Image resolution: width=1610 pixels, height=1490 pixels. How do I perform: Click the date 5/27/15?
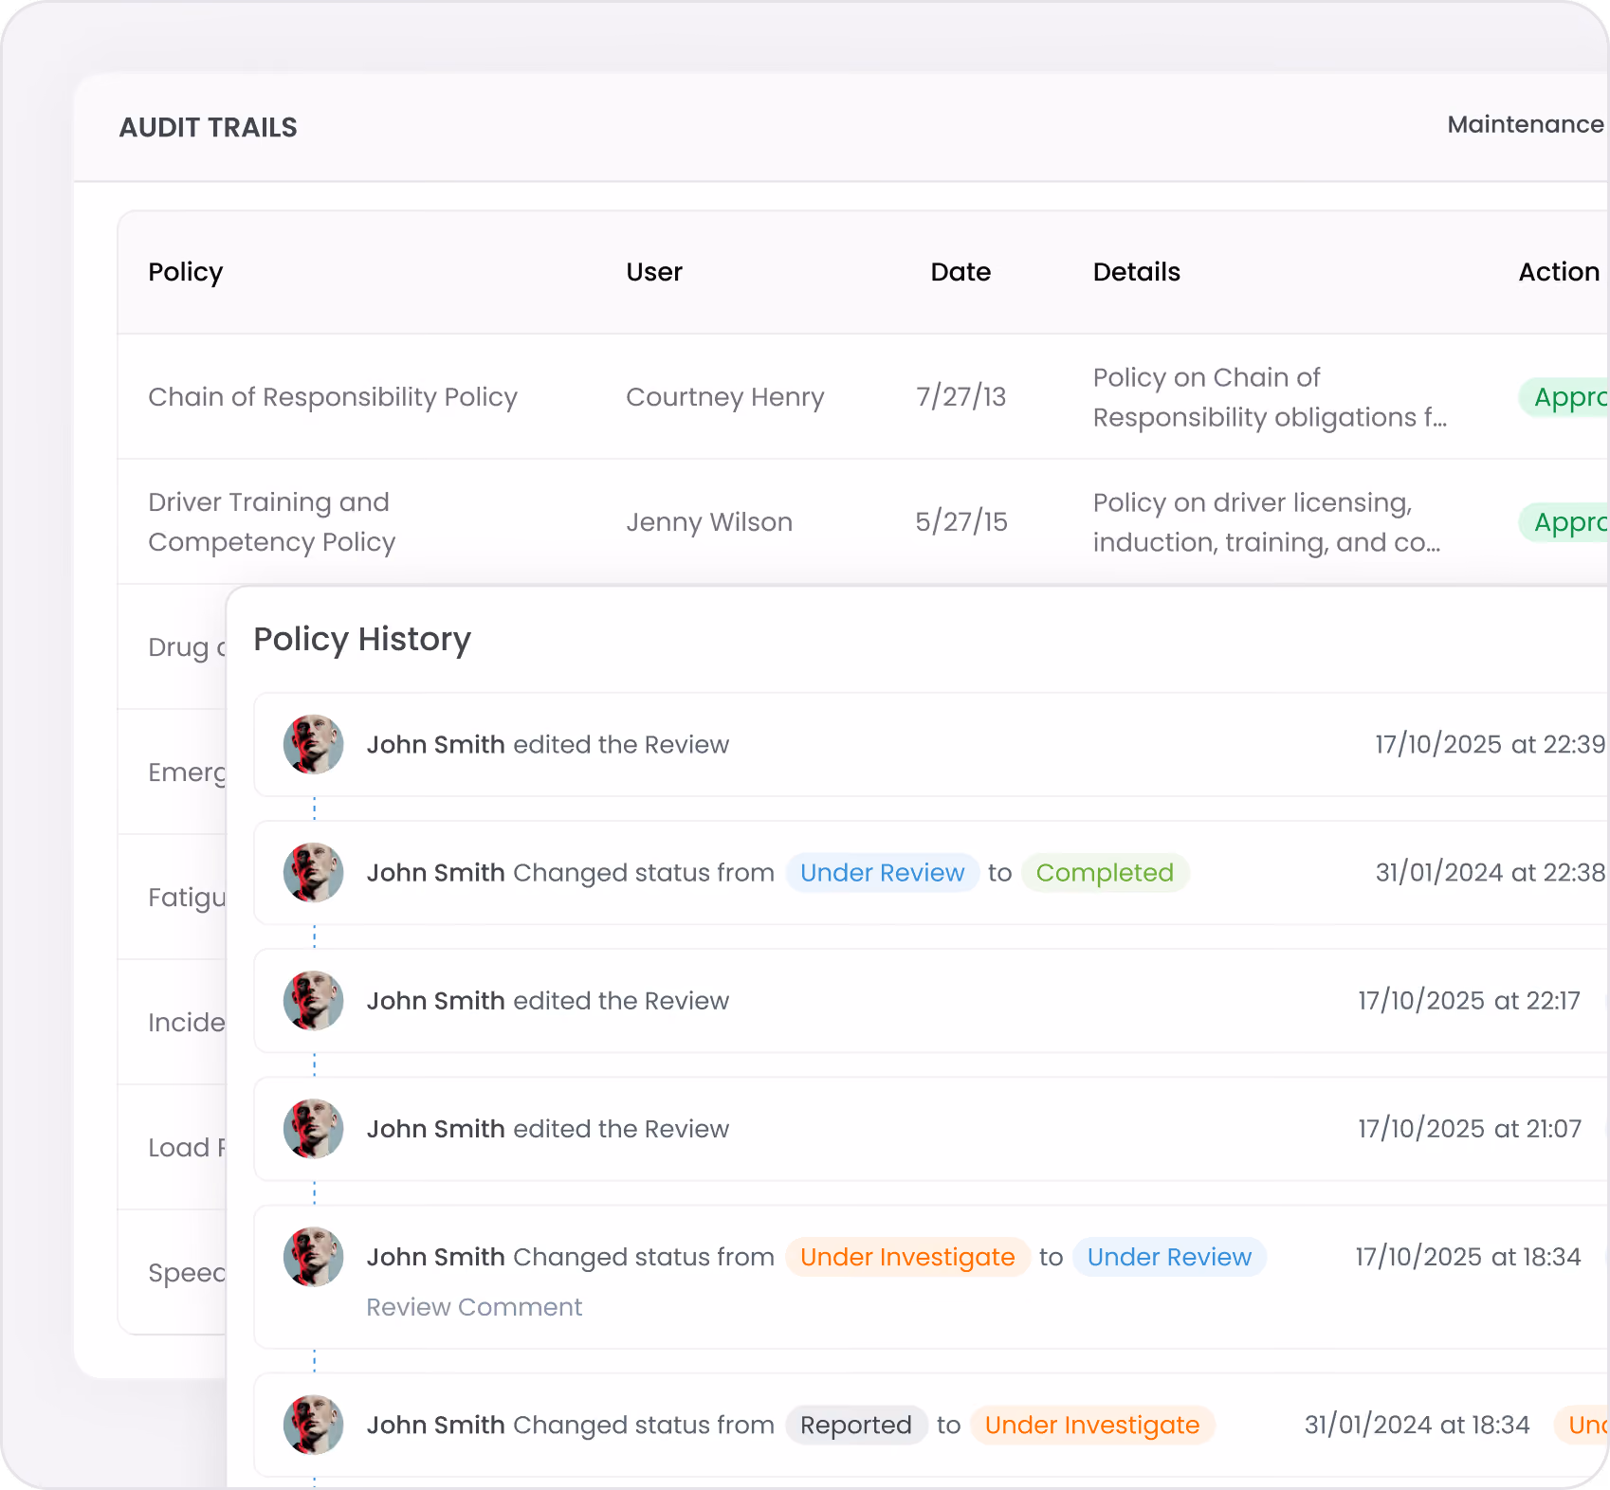961,521
